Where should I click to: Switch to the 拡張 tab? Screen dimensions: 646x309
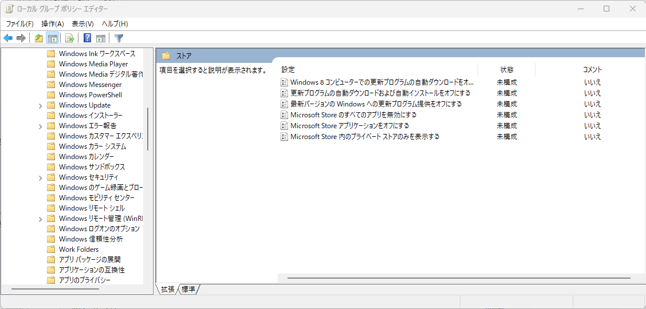coord(167,289)
